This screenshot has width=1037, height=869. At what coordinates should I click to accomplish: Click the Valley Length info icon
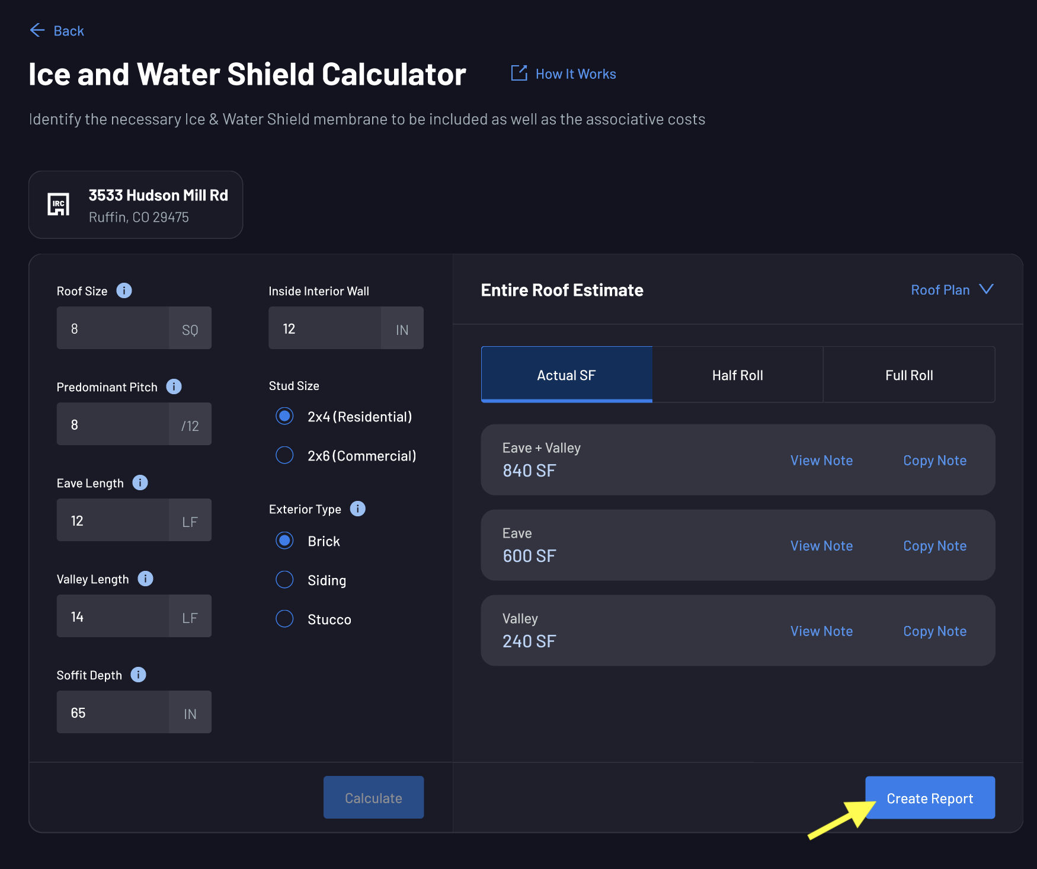point(145,579)
